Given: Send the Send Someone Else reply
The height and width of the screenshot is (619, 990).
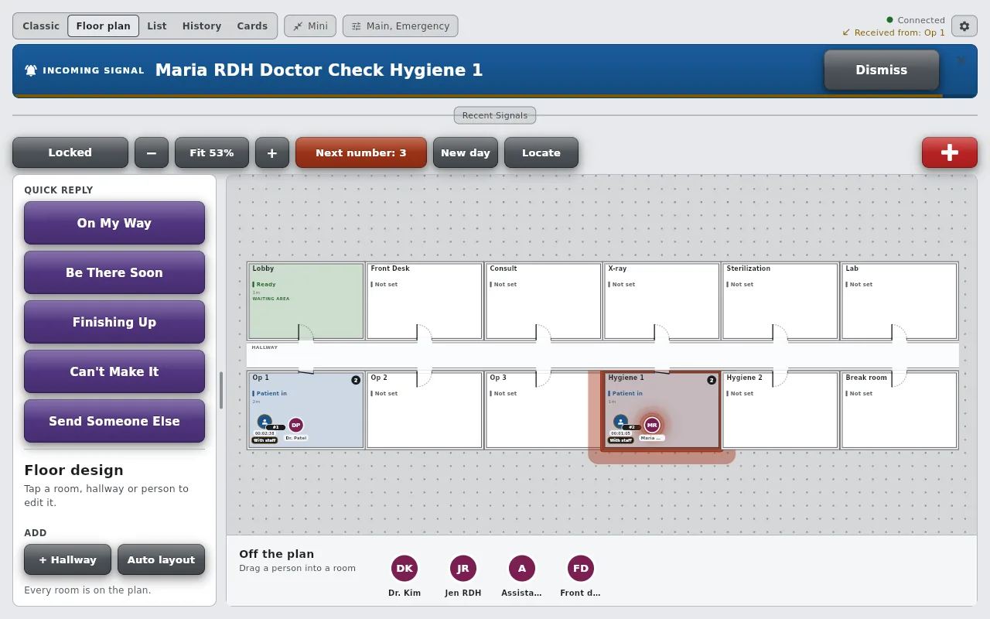Looking at the screenshot, I should click(114, 421).
